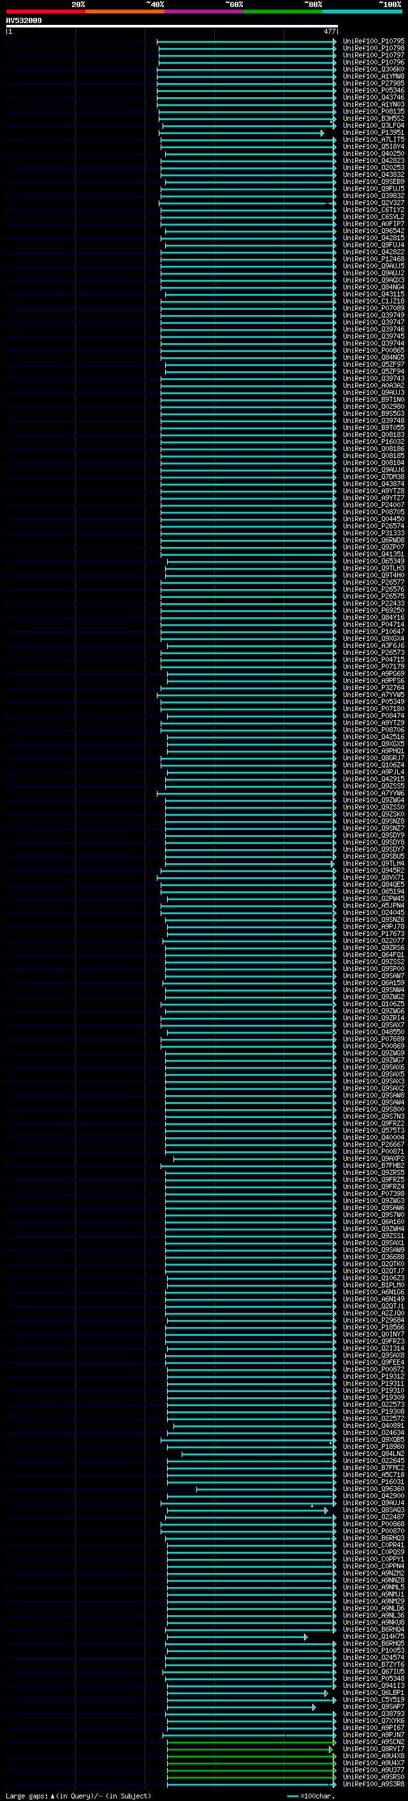Select the UniRef100_Q9SBU5 label
Screen dimensions: 408x1801
click(373, 857)
